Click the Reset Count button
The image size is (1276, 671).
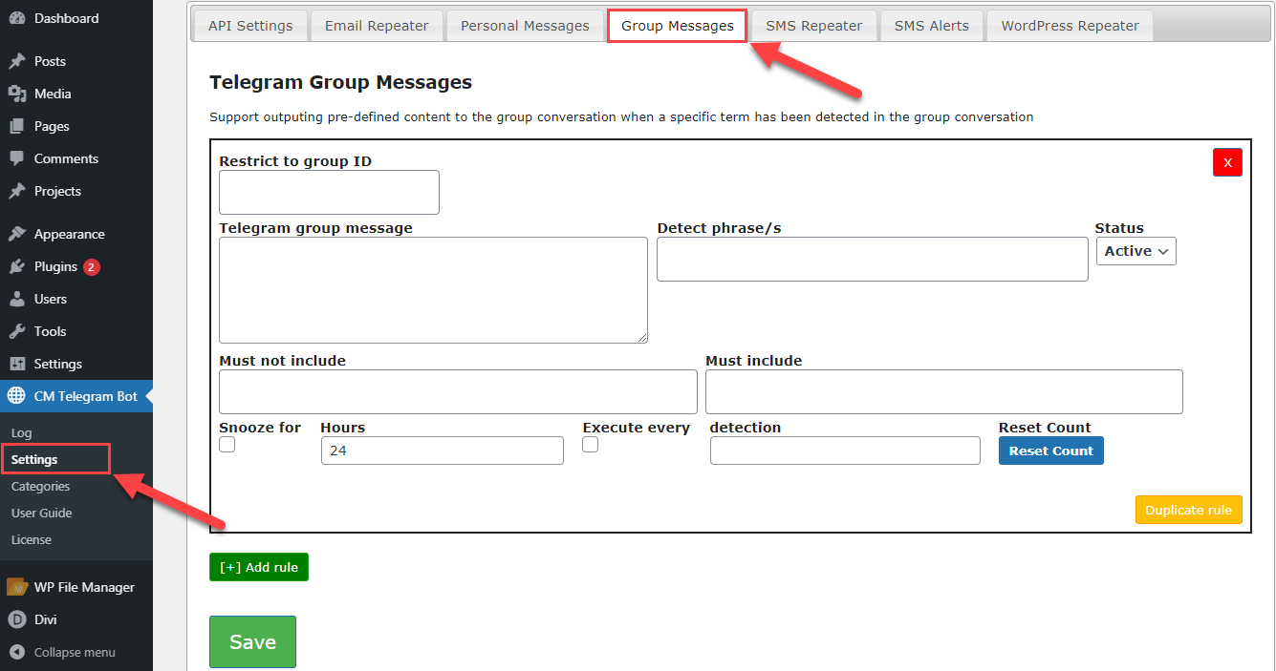[1051, 451]
